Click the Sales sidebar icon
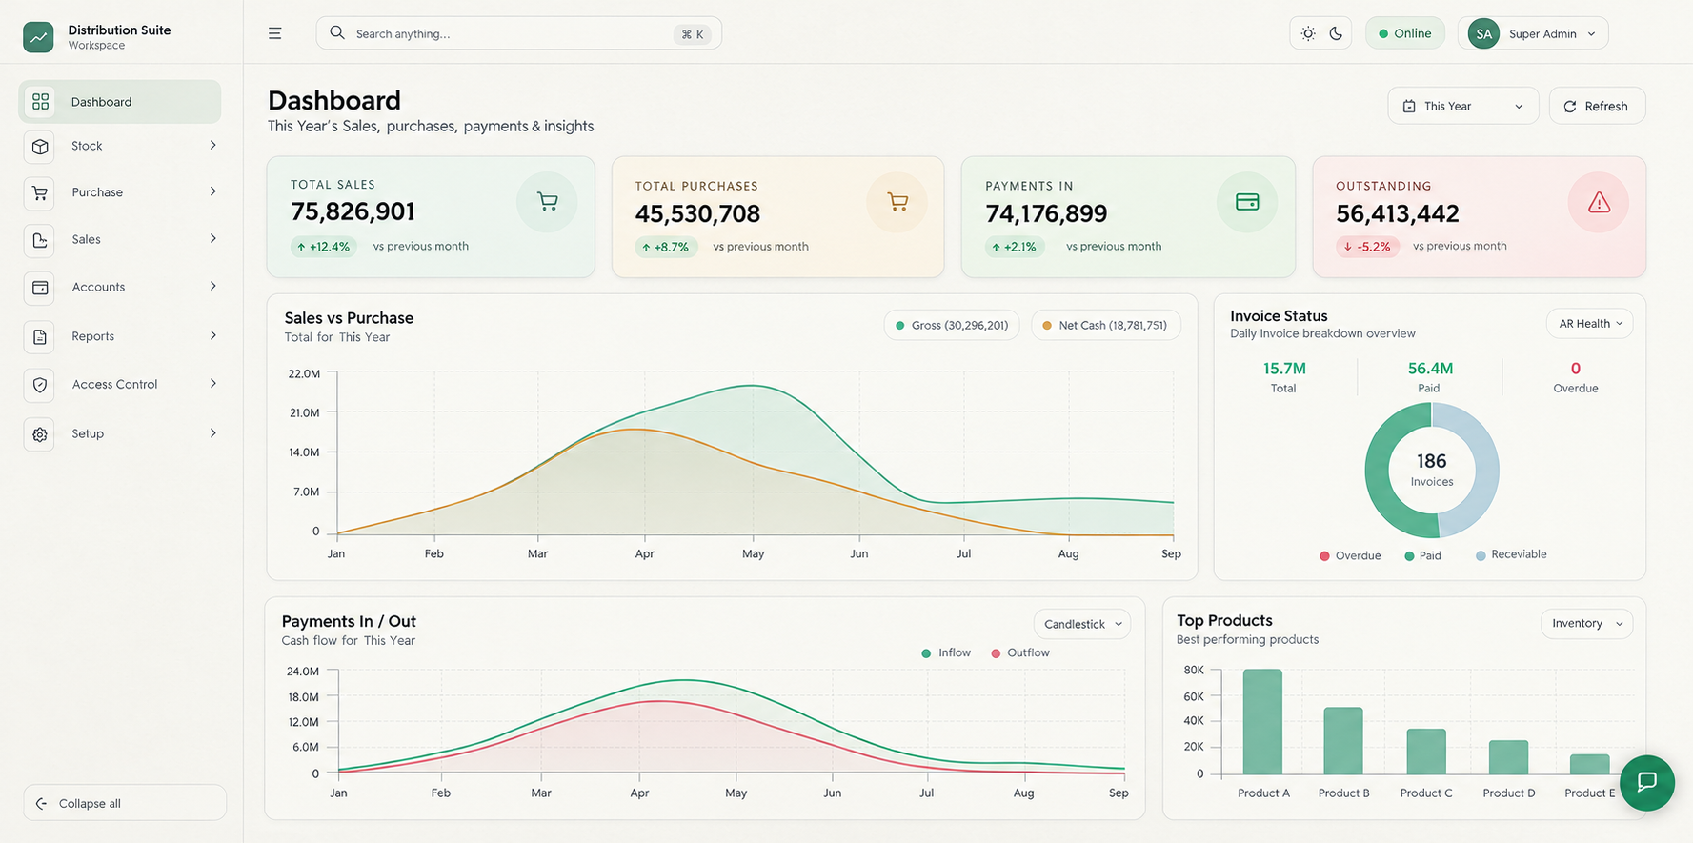The height and width of the screenshot is (843, 1693). pos(40,240)
